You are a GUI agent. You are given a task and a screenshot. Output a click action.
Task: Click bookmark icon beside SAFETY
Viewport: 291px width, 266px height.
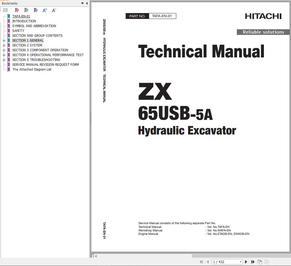coord(9,31)
